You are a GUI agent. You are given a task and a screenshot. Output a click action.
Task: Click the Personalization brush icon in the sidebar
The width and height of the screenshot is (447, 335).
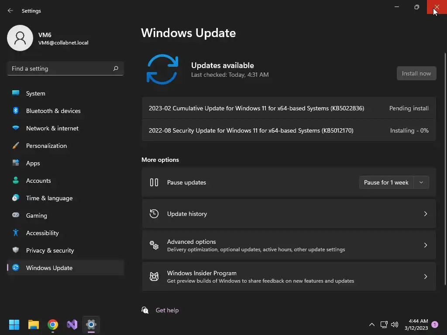click(x=16, y=146)
